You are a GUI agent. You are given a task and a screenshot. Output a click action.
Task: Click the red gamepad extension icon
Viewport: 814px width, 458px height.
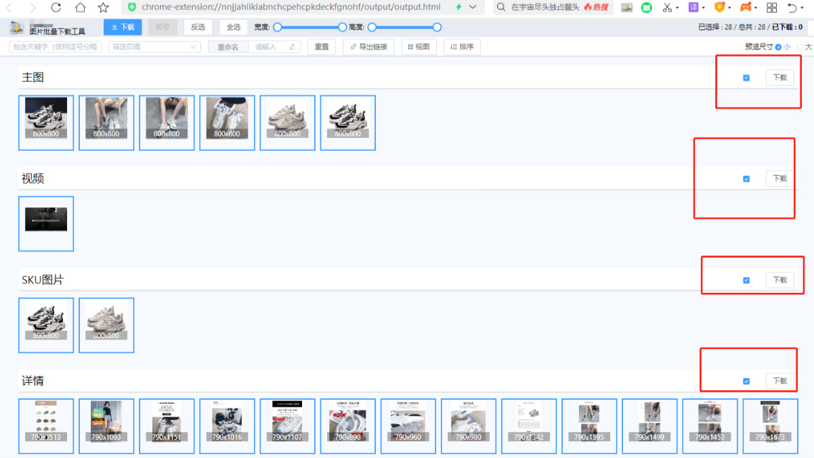coord(746,7)
